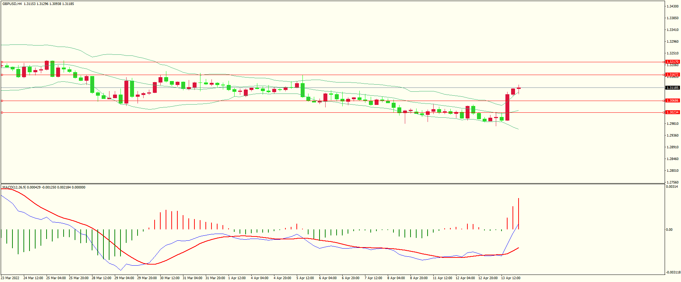
Task: Click the 1.33410 price scale label
Action: (x=672, y=30)
